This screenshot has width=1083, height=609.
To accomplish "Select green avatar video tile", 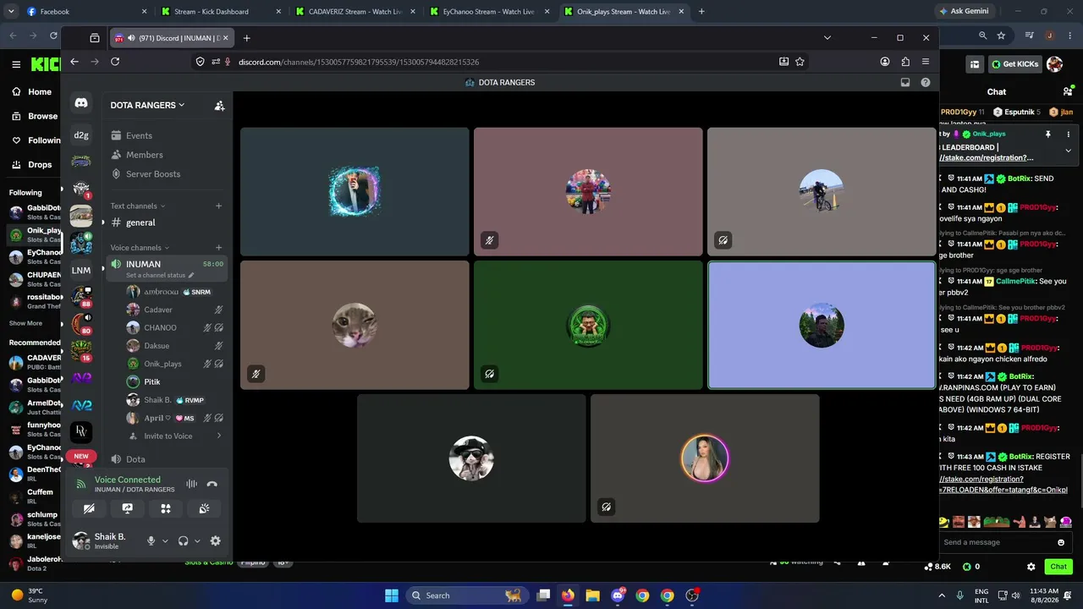I will click(588, 325).
